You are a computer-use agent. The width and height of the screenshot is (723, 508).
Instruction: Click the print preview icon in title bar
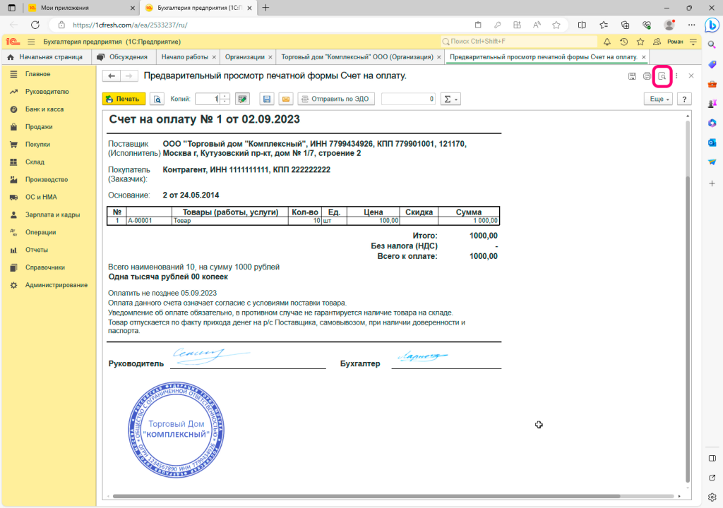coord(662,76)
